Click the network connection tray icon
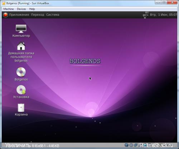The width and height of the screenshot is (179, 149). (146, 15)
